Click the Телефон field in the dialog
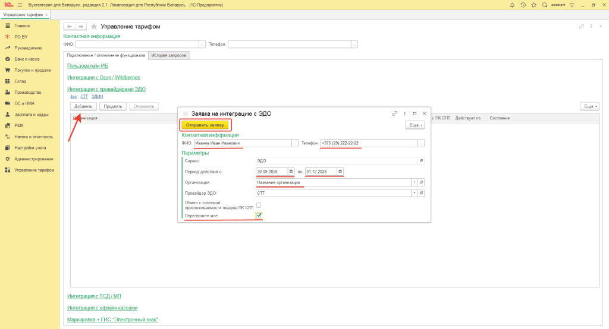Viewport: 609px width, 329px height. click(368, 143)
